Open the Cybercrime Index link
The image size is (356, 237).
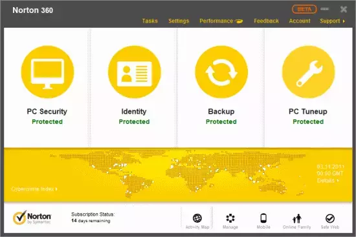pos(34,189)
